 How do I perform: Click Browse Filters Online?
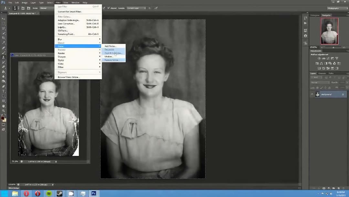(x=69, y=77)
